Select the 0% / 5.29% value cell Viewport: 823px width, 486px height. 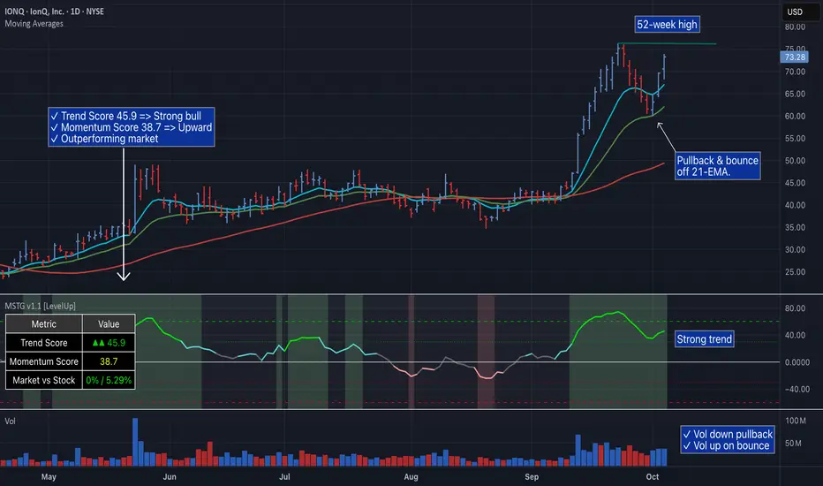tap(109, 380)
